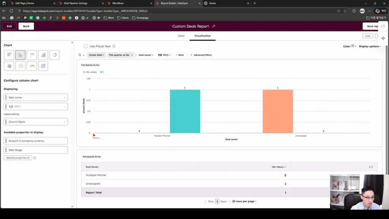
Task: Click the pencil icon to rename report
Action: pos(213,26)
